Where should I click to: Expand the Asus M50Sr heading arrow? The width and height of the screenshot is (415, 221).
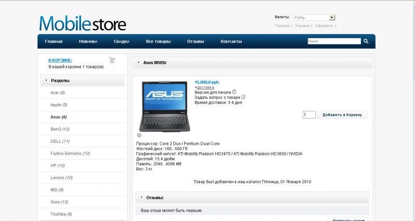pyautogui.click(x=139, y=62)
